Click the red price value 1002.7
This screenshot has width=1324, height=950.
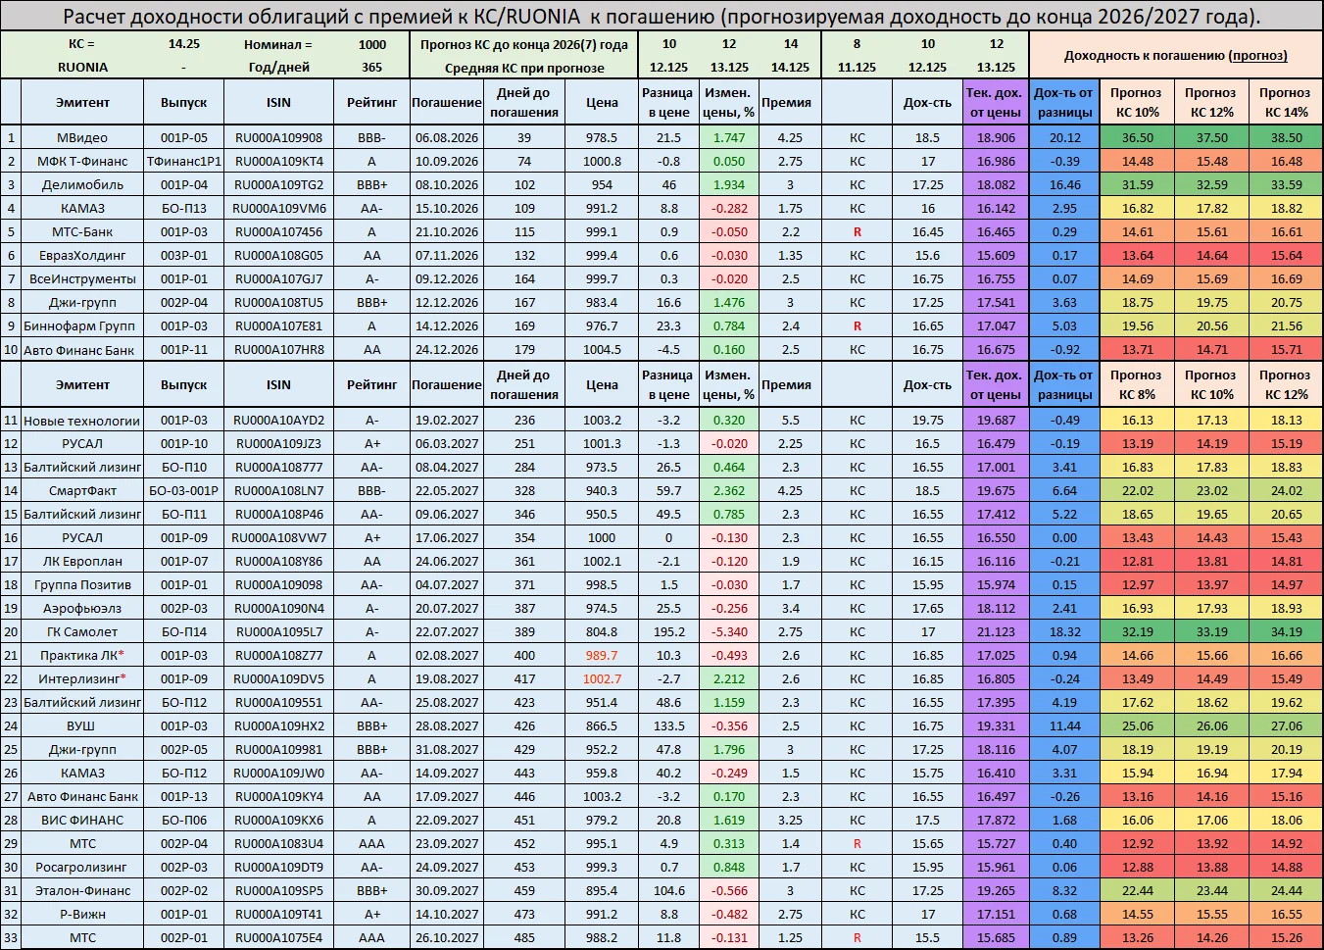(x=602, y=679)
